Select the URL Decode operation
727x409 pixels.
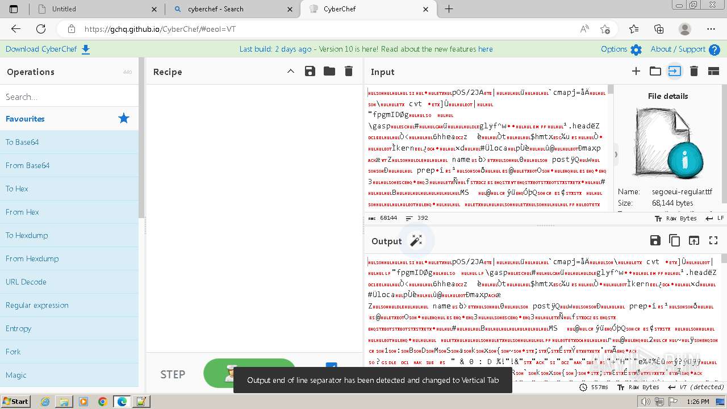point(69,282)
